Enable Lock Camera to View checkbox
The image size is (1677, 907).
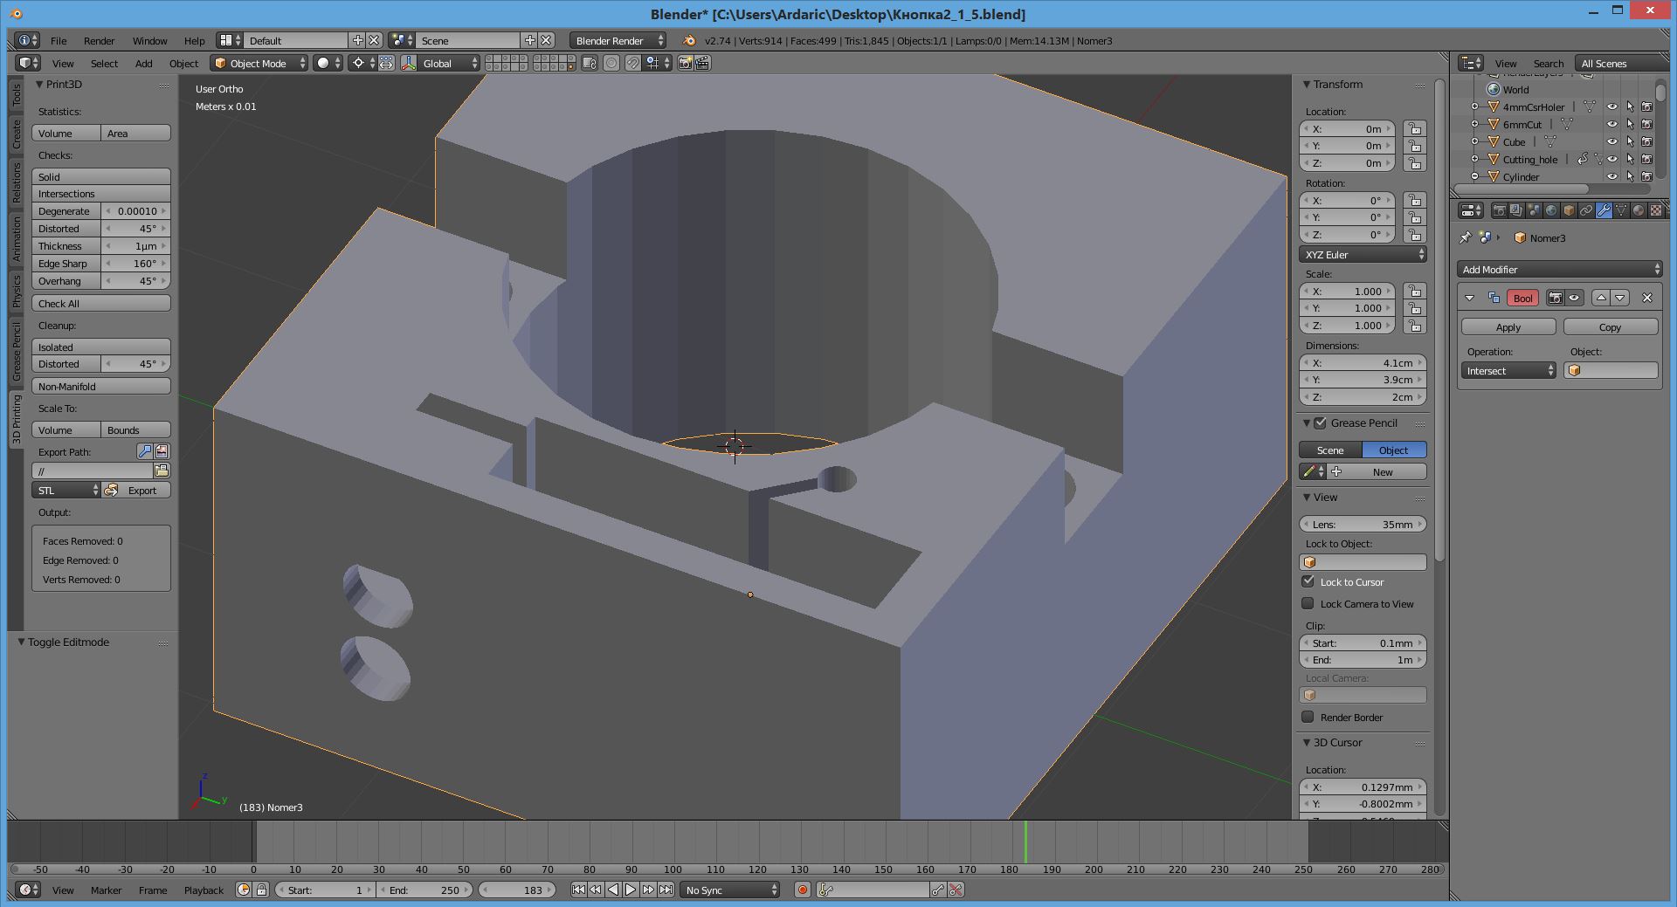tap(1308, 603)
